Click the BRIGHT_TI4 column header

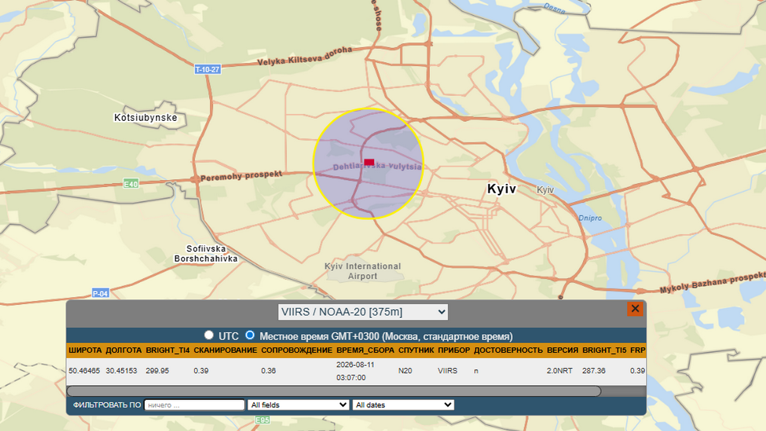pyautogui.click(x=168, y=350)
